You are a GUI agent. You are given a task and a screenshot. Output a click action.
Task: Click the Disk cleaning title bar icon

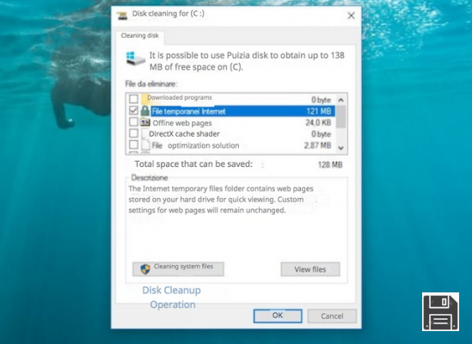click(x=122, y=15)
